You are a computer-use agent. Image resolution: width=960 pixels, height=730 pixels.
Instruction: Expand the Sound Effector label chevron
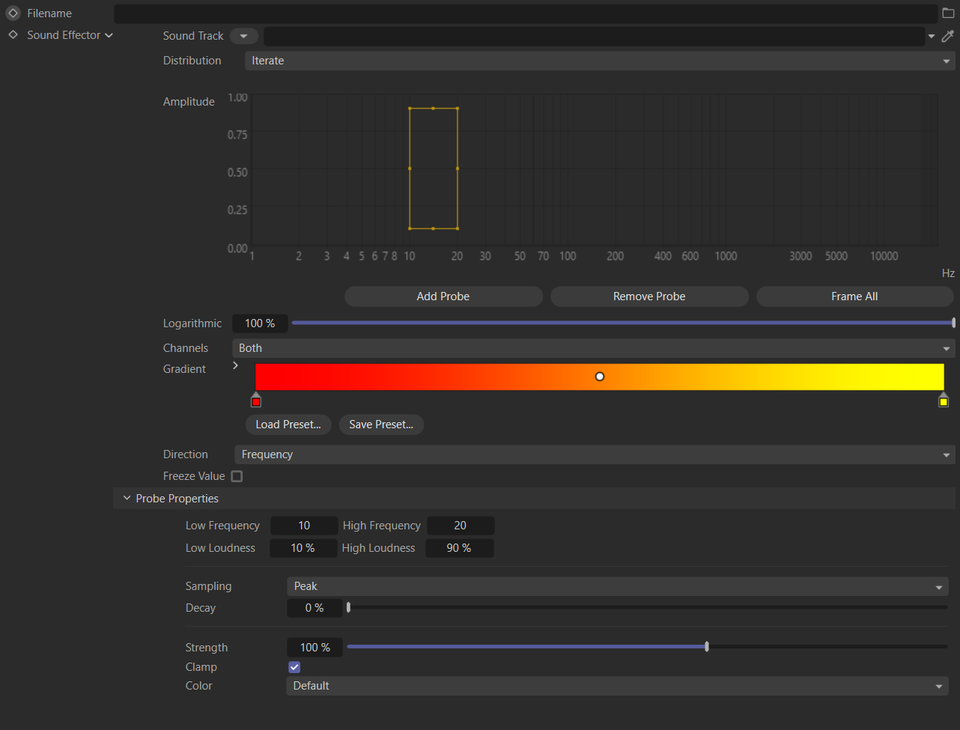[109, 35]
